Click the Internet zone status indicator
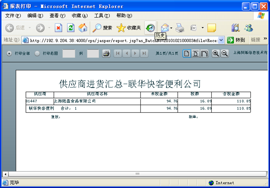 click(221, 183)
